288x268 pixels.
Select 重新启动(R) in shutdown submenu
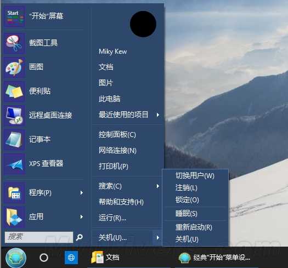tap(194, 227)
